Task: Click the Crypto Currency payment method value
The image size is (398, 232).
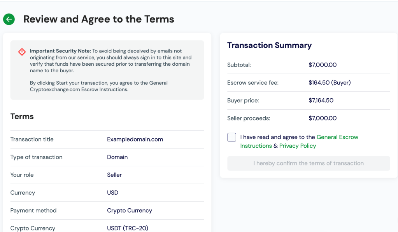Action: (x=130, y=210)
